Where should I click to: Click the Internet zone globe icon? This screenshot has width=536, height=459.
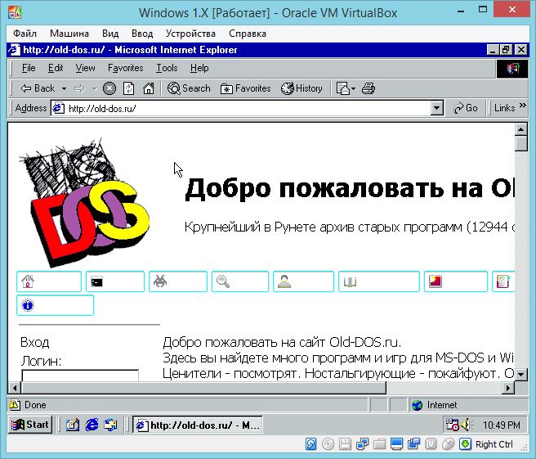click(417, 405)
